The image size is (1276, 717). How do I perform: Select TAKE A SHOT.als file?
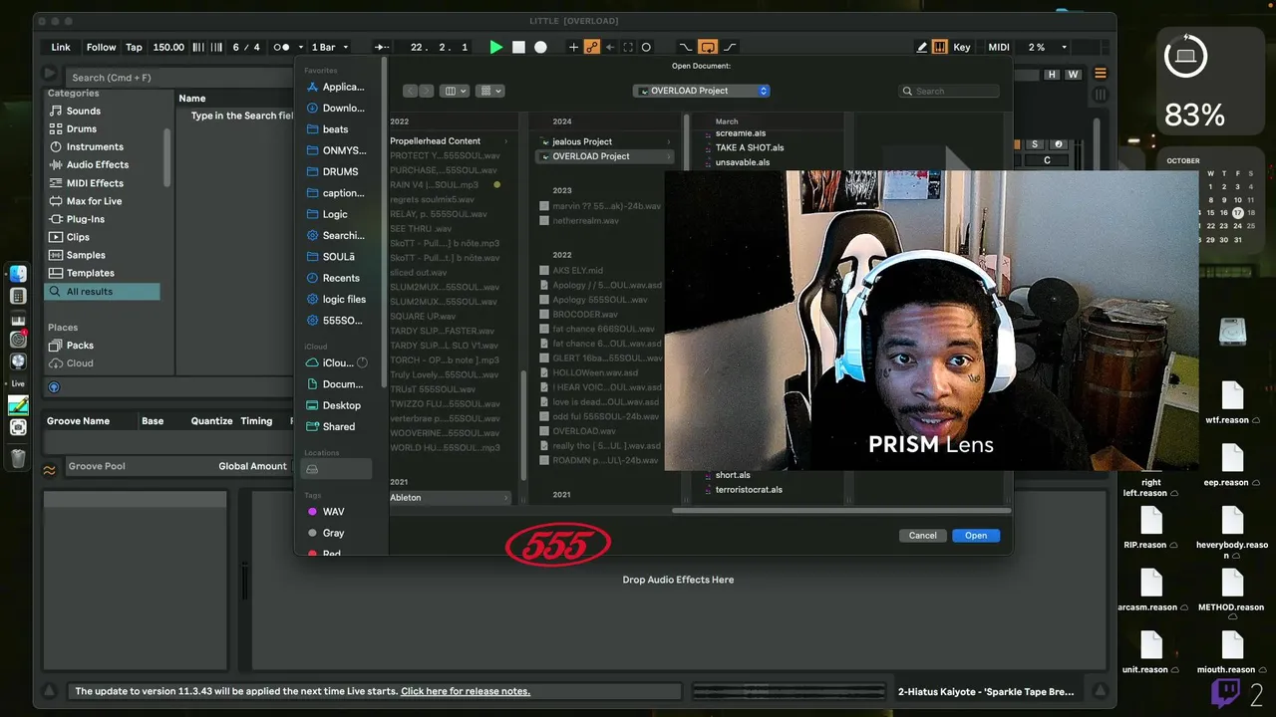pos(749,147)
